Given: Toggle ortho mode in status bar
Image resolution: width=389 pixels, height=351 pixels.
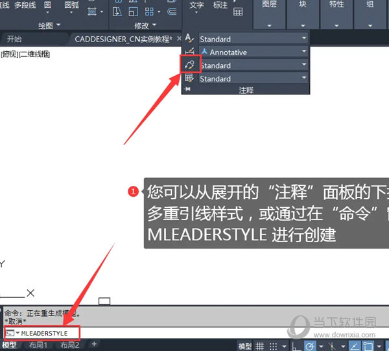Looking at the screenshot, I should click(x=296, y=346).
